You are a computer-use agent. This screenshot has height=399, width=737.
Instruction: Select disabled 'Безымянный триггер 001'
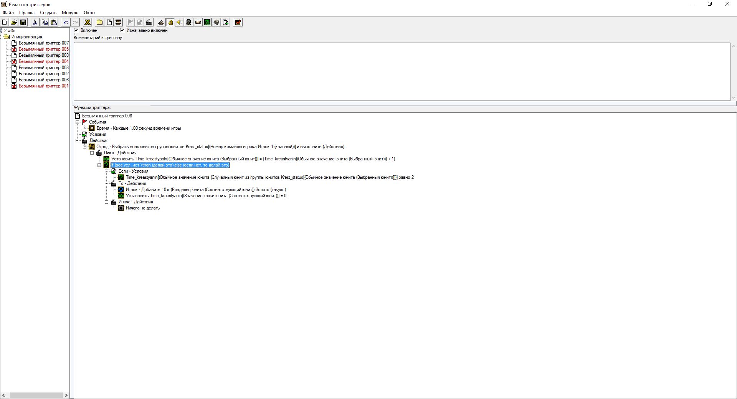pyautogui.click(x=44, y=86)
